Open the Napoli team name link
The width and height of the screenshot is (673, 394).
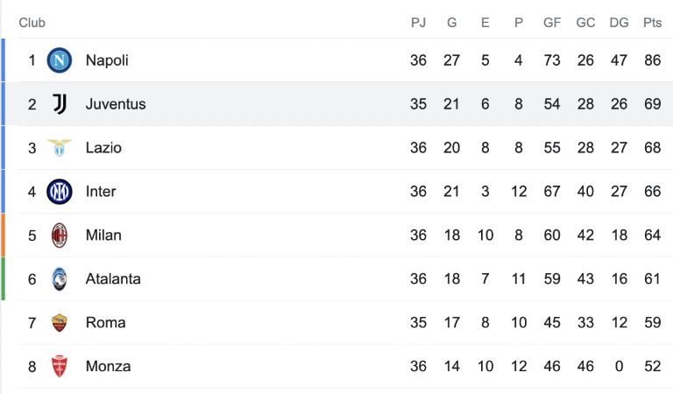point(107,60)
